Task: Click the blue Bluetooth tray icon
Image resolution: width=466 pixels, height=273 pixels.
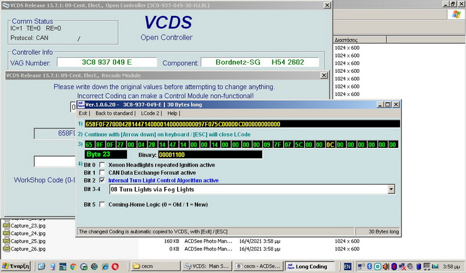Action: pyautogui.click(x=369, y=266)
